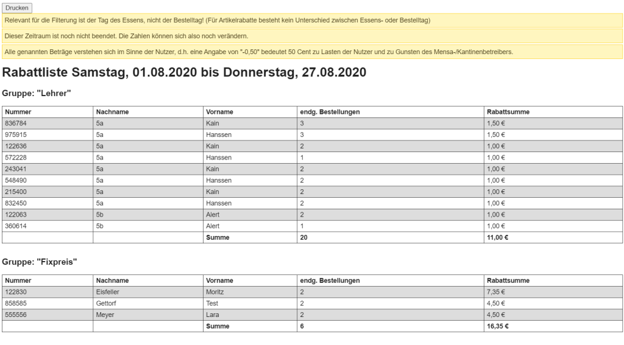
Task: Click the Gruppe "Fixpreis" heading
Action: (x=40, y=262)
